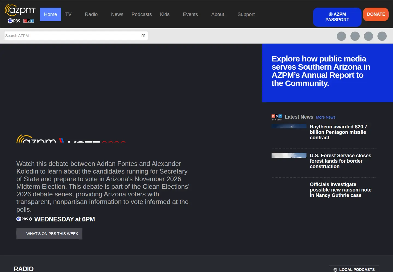The width and height of the screenshot is (393, 272).
Task: Click the AZPM Vote 2026 banner logo
Action: pos(71,139)
